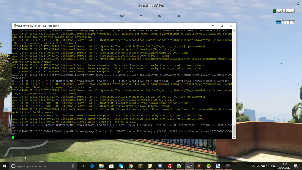
Task: Open the Windows Store taskbar icon
Action: 111,166
